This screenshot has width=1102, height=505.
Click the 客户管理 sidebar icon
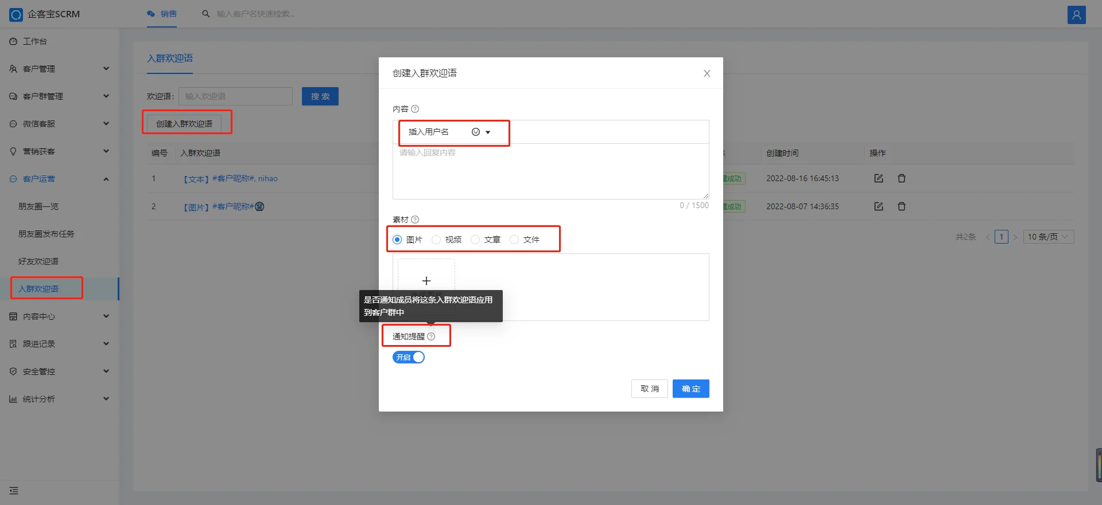(13, 69)
